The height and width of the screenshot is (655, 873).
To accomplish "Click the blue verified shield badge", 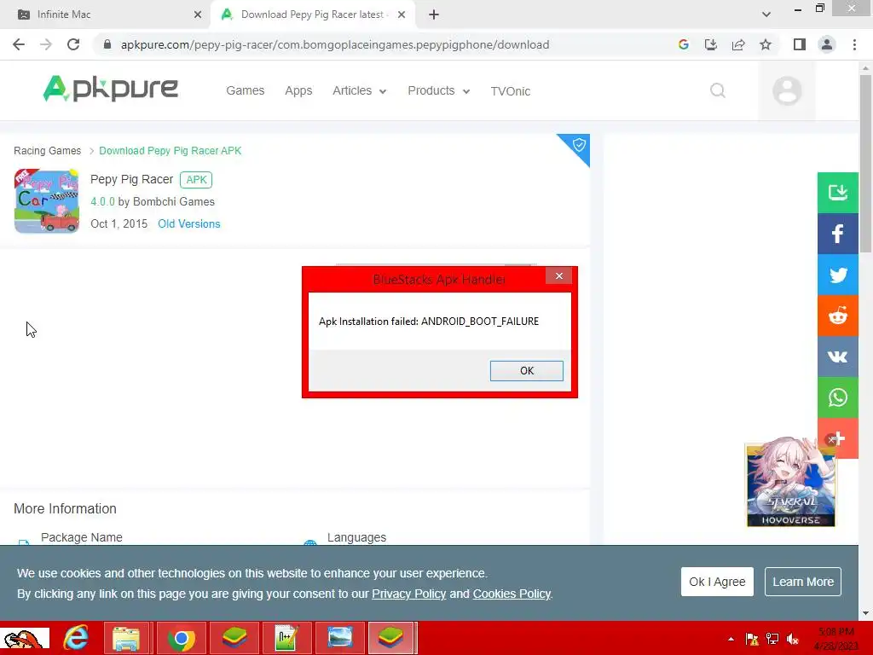I will pyautogui.click(x=579, y=145).
